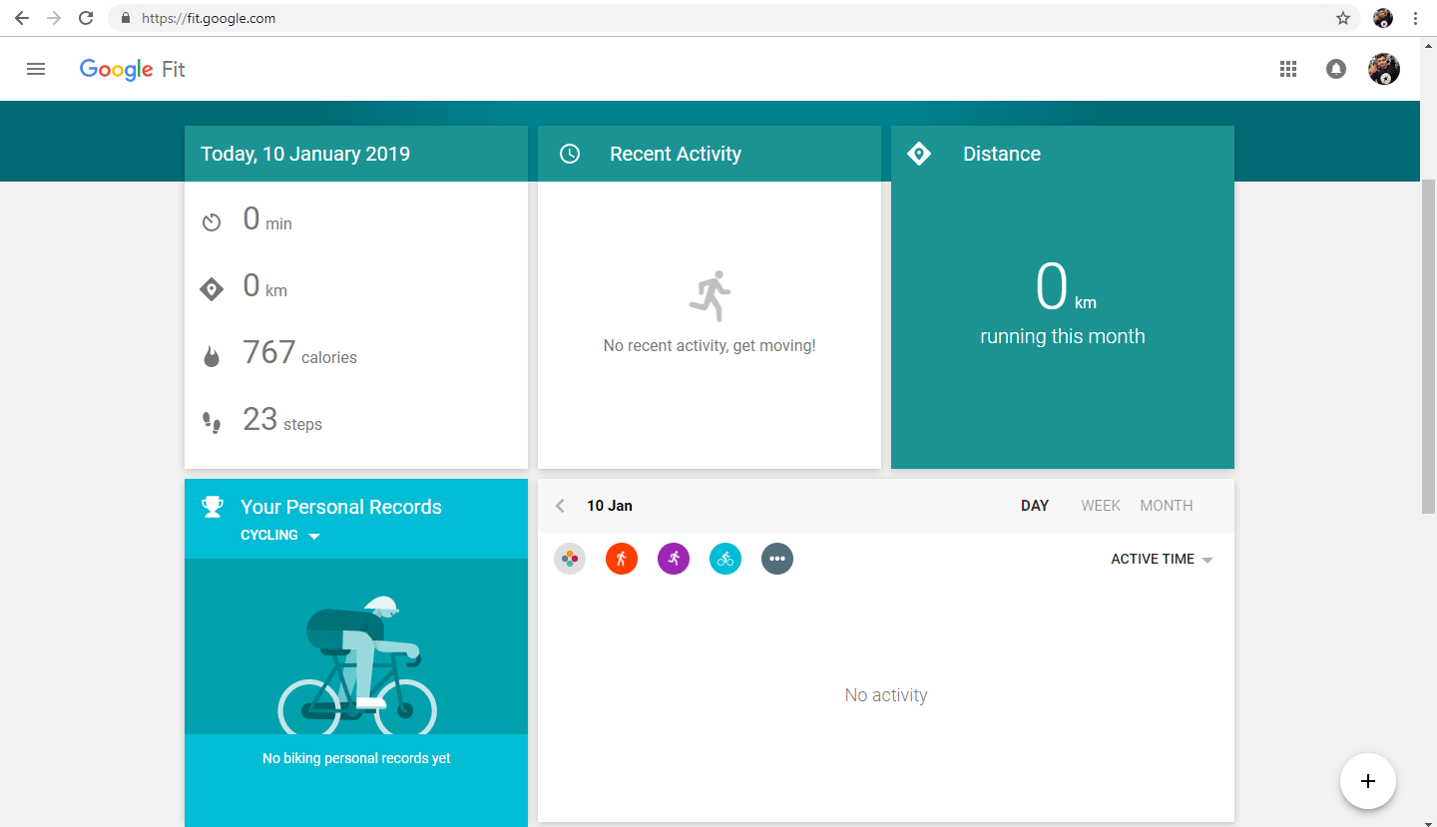The width and height of the screenshot is (1437, 827).
Task: Click the add activity plus button
Action: click(1367, 781)
